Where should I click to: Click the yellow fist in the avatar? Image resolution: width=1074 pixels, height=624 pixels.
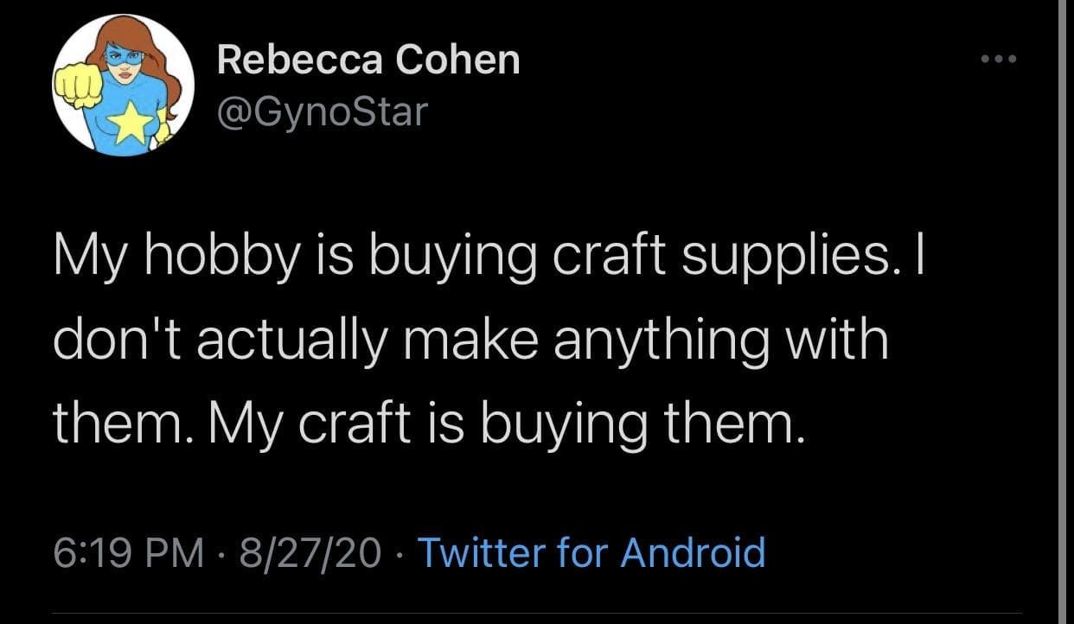click(80, 88)
